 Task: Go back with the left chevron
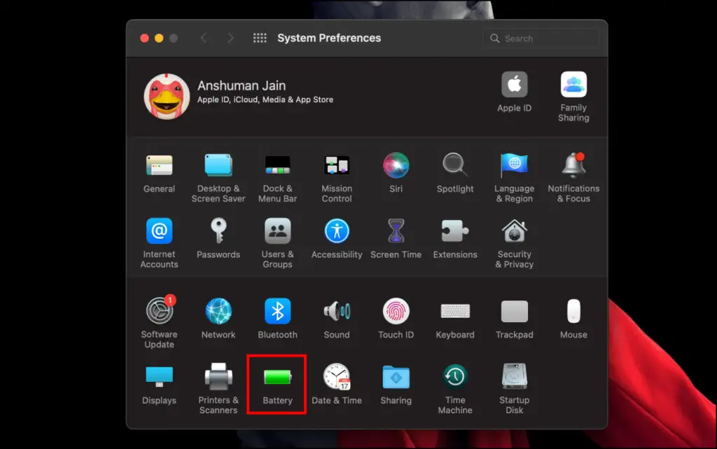point(204,38)
